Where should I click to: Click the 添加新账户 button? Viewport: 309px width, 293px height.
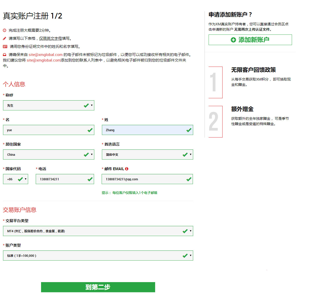(250, 40)
